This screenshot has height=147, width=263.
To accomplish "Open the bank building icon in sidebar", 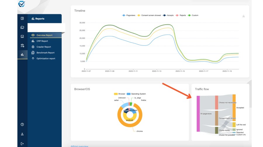I will (22, 46).
